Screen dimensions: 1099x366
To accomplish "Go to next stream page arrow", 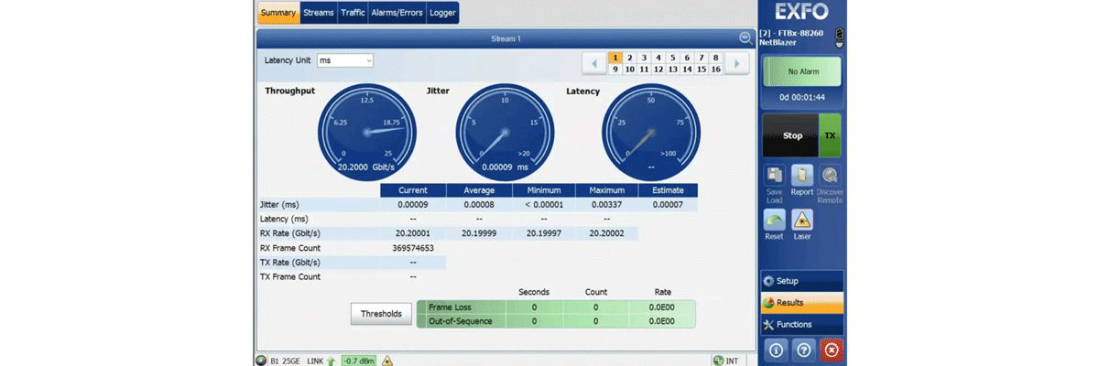I will pyautogui.click(x=737, y=63).
